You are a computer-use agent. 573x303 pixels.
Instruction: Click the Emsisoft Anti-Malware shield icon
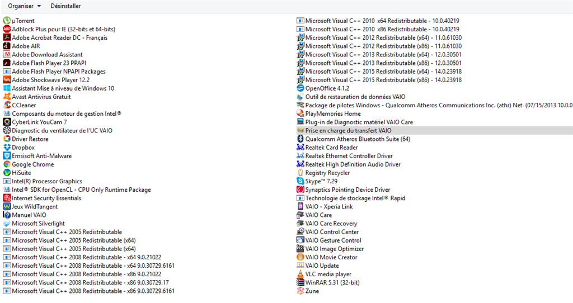pyautogui.click(x=7, y=156)
